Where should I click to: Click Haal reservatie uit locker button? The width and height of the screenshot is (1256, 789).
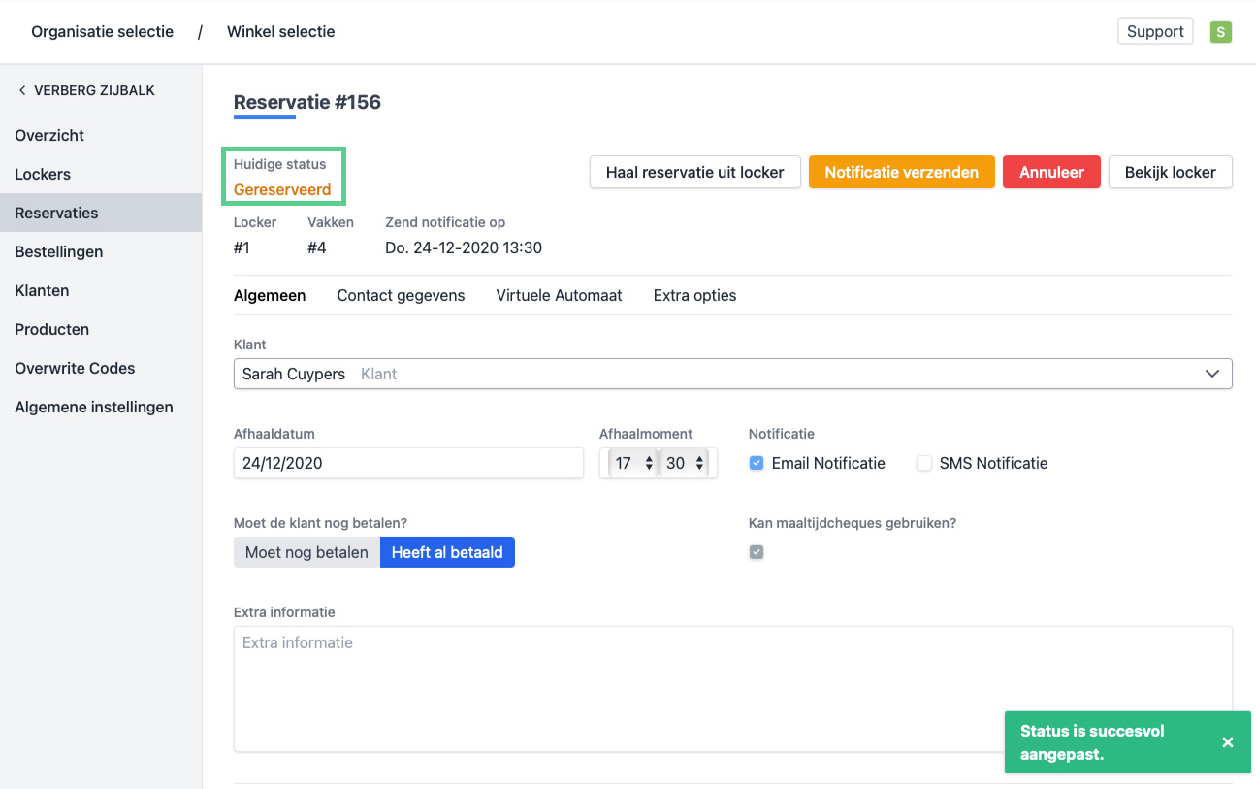coord(694,172)
